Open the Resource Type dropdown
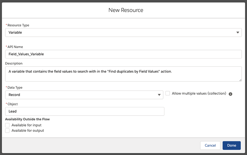247x155 pixels. coord(123,32)
